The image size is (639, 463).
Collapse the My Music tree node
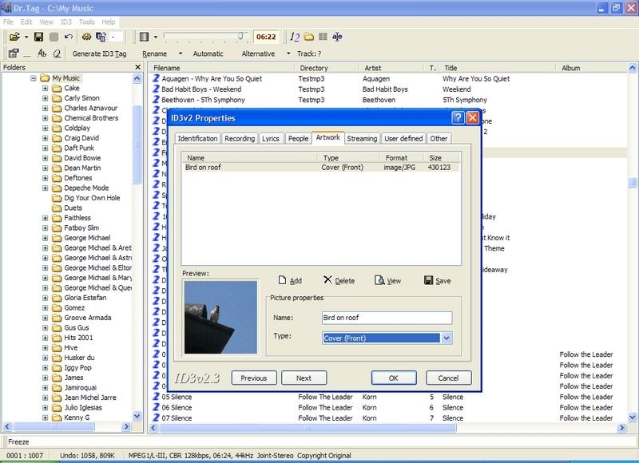coord(34,77)
